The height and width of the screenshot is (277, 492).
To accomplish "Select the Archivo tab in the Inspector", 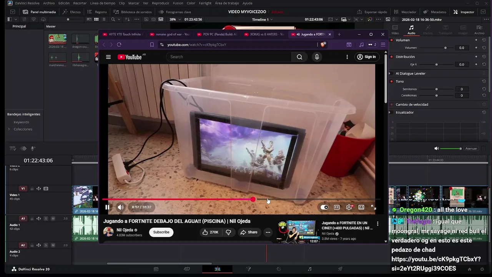I will point(479,29).
